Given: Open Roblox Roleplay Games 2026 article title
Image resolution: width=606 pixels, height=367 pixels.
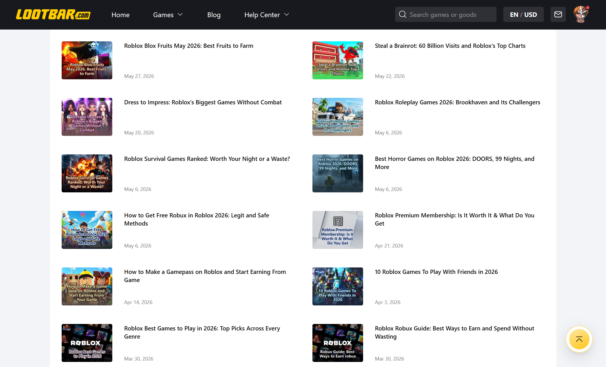Looking at the screenshot, I should [x=457, y=102].
